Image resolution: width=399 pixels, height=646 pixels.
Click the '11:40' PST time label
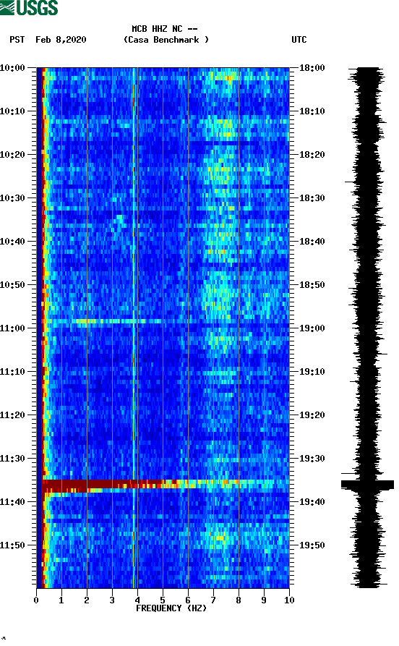[12, 502]
